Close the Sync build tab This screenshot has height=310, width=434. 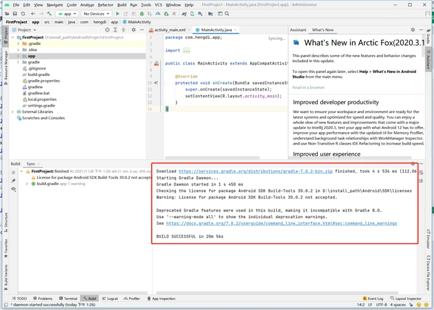pos(39,164)
